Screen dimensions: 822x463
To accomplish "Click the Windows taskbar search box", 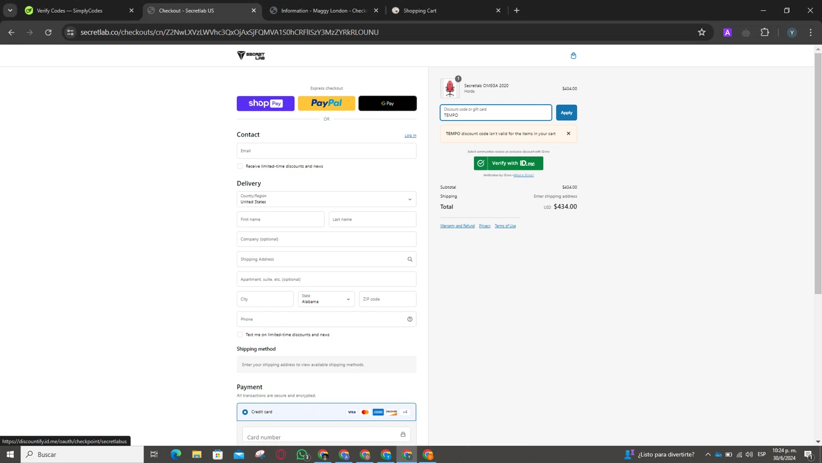I will pyautogui.click(x=82, y=454).
